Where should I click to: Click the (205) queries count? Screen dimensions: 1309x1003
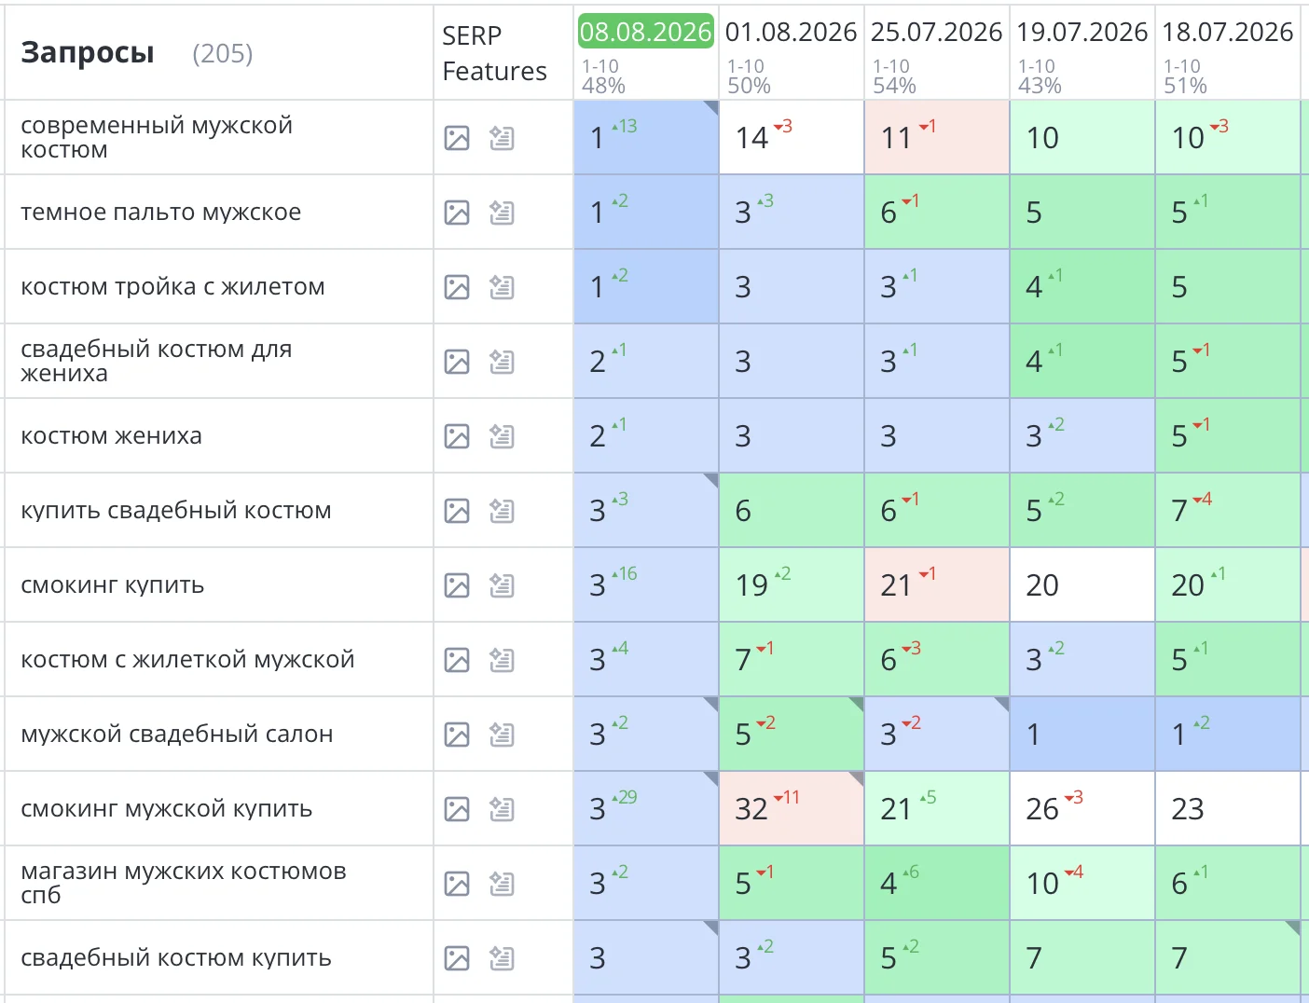pos(222,54)
